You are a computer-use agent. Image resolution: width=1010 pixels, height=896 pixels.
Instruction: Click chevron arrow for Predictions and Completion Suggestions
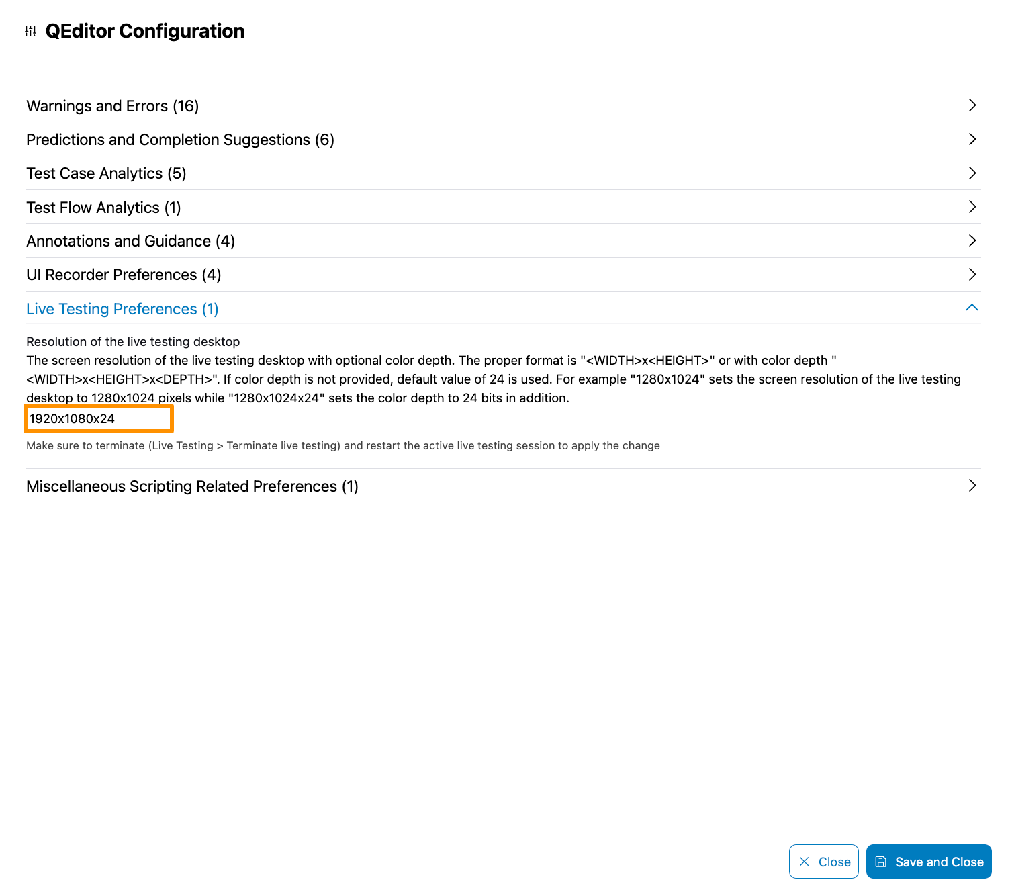coord(972,139)
